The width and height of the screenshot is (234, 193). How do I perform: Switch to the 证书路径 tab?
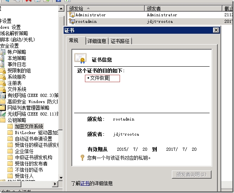pyautogui.click(x=120, y=41)
